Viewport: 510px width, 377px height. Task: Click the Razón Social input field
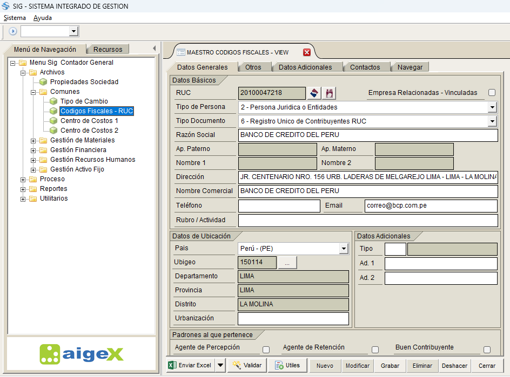click(x=368, y=135)
